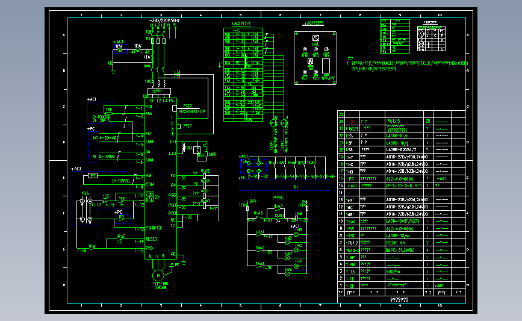Image resolution: width=522 pixels, height=321 pixels.
Task: Select the 1PA' ammeter circle symbol
Action: [138, 50]
